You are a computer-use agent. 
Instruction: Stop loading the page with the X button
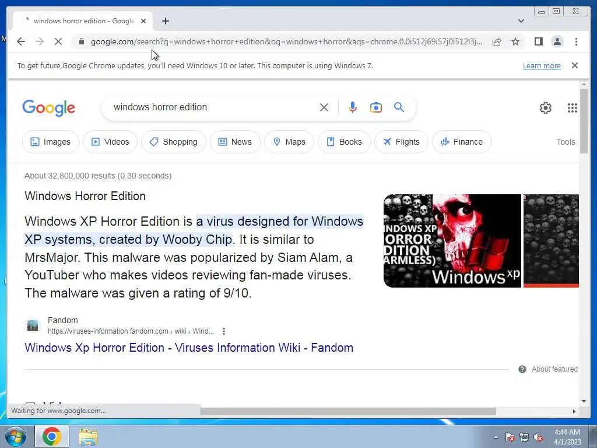click(x=58, y=41)
